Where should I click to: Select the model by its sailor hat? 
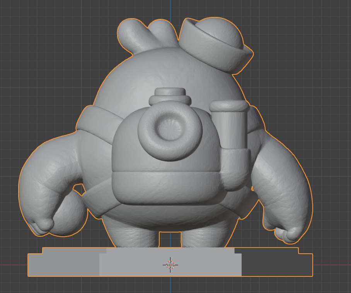click(x=216, y=45)
